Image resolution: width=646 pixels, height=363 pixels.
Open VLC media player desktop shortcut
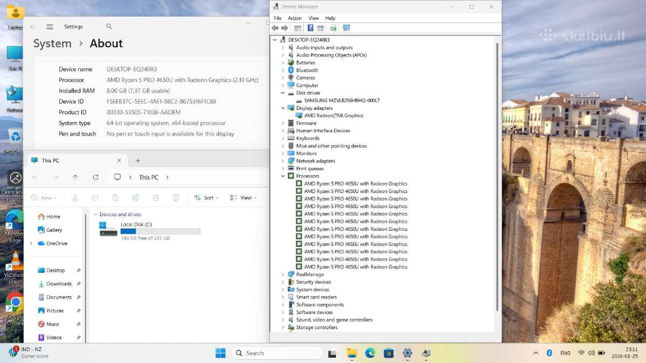[15, 268]
